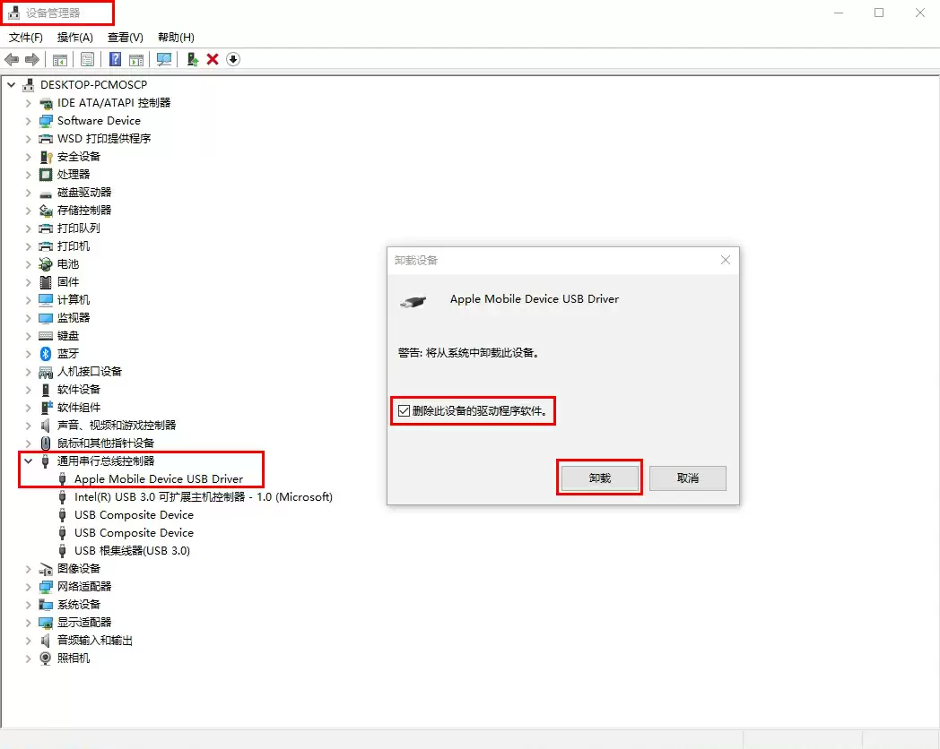Click the properties sheet toolbar icon
This screenshot has width=940, height=749.
87,59
